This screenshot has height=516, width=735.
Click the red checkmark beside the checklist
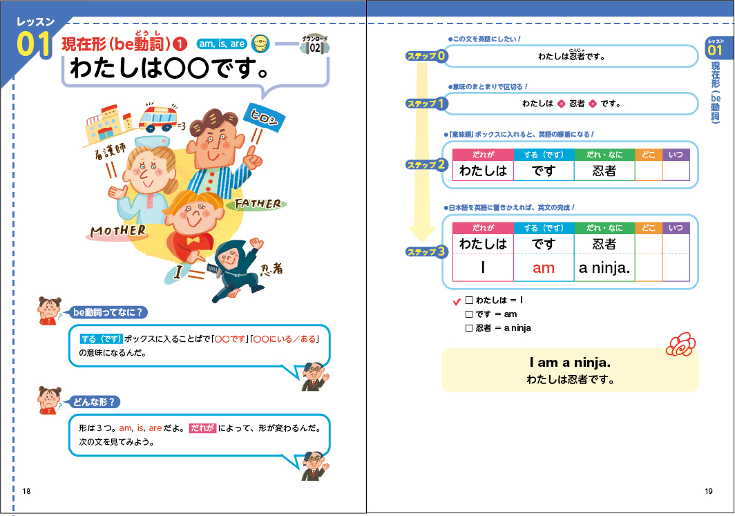(457, 301)
